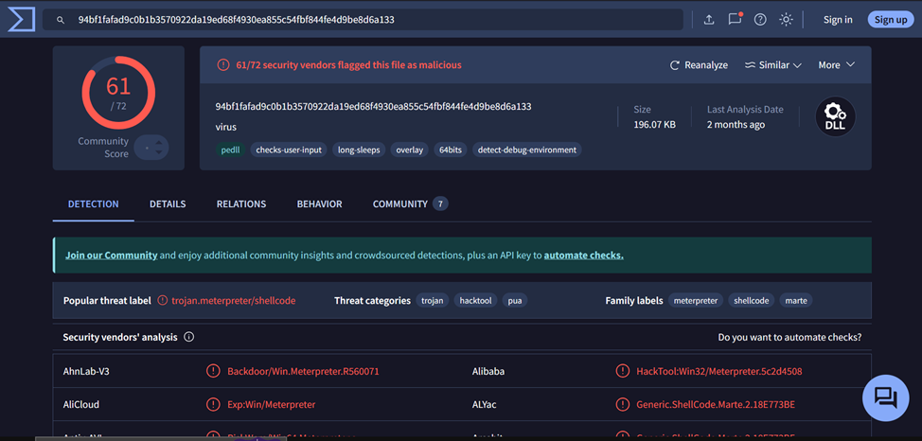Click the 61/72 detection score circle
This screenshot has height=441, width=922.
(118, 93)
